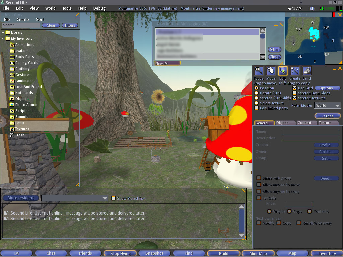The image size is (343, 257).
Task: Open the Tools menu
Action: (x=67, y=8)
